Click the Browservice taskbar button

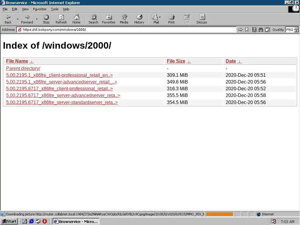point(76,221)
